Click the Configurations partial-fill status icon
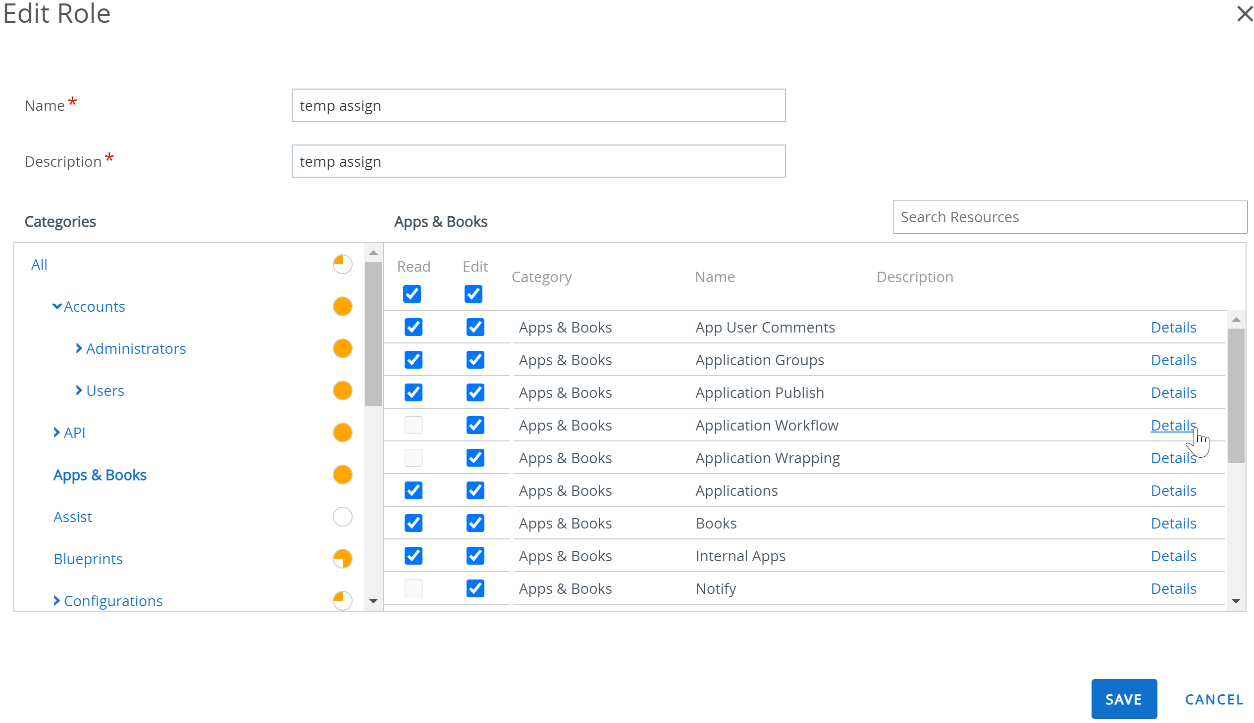This screenshot has width=1254, height=723. coord(342,599)
